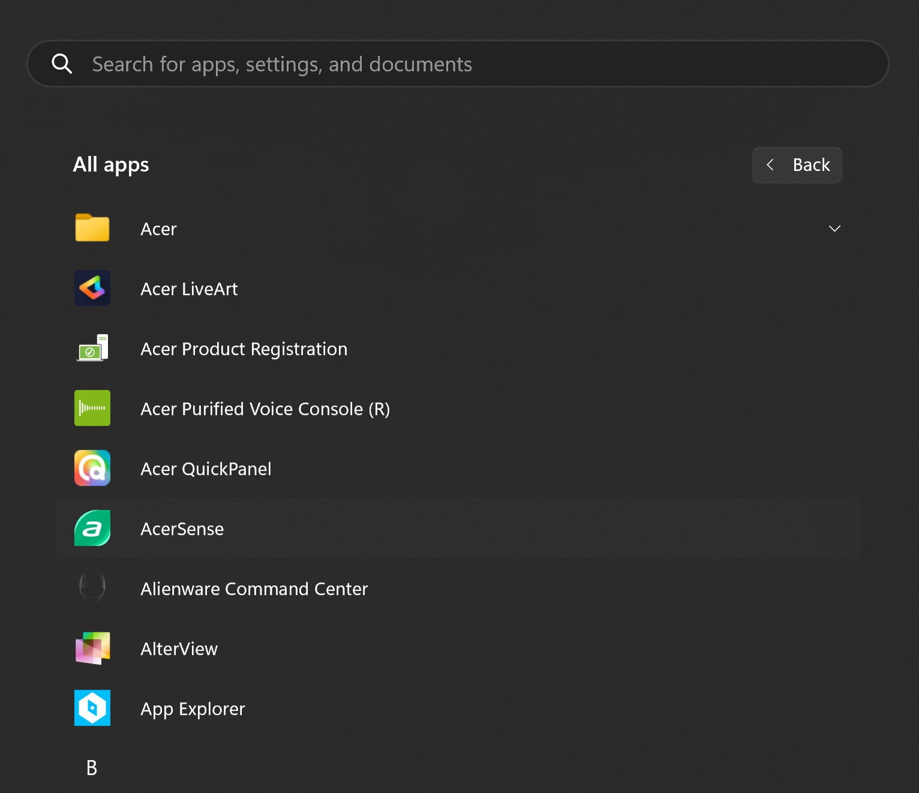Viewport: 919px width, 793px height.
Task: Select the "Acer" folder label
Action: [x=158, y=229]
